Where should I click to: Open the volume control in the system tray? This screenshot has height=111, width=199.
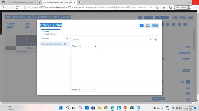click(177, 108)
